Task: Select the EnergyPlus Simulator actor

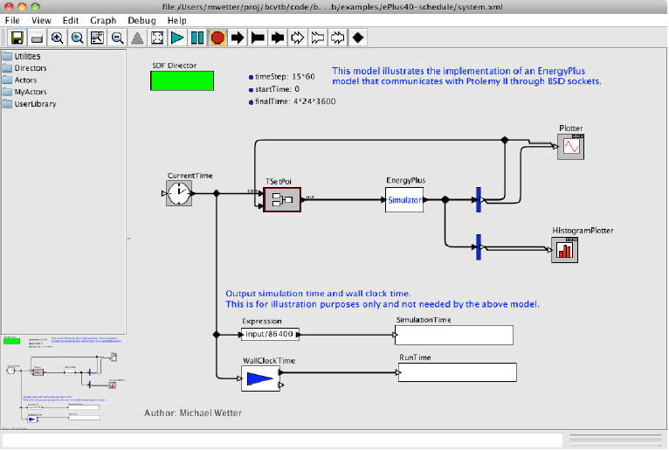Action: coord(404,199)
